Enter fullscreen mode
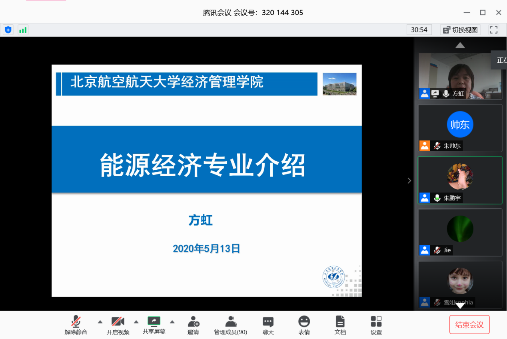The width and height of the screenshot is (507, 339). click(494, 30)
